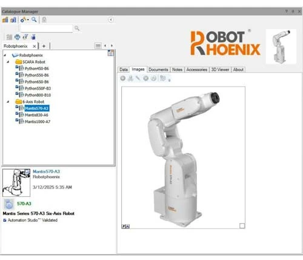The image size is (303, 260).
Task: Select the Robotphoenix catalogue tab
Action: click(16, 46)
